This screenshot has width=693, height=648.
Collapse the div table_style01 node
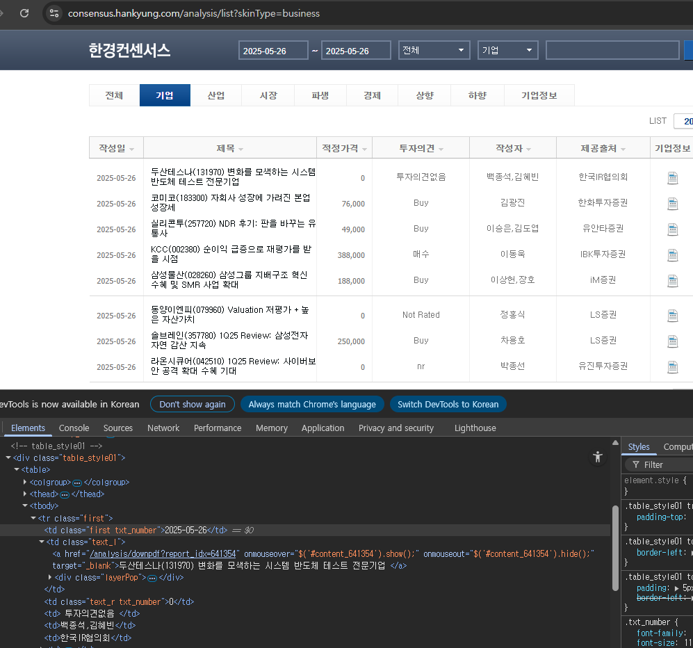coord(8,458)
